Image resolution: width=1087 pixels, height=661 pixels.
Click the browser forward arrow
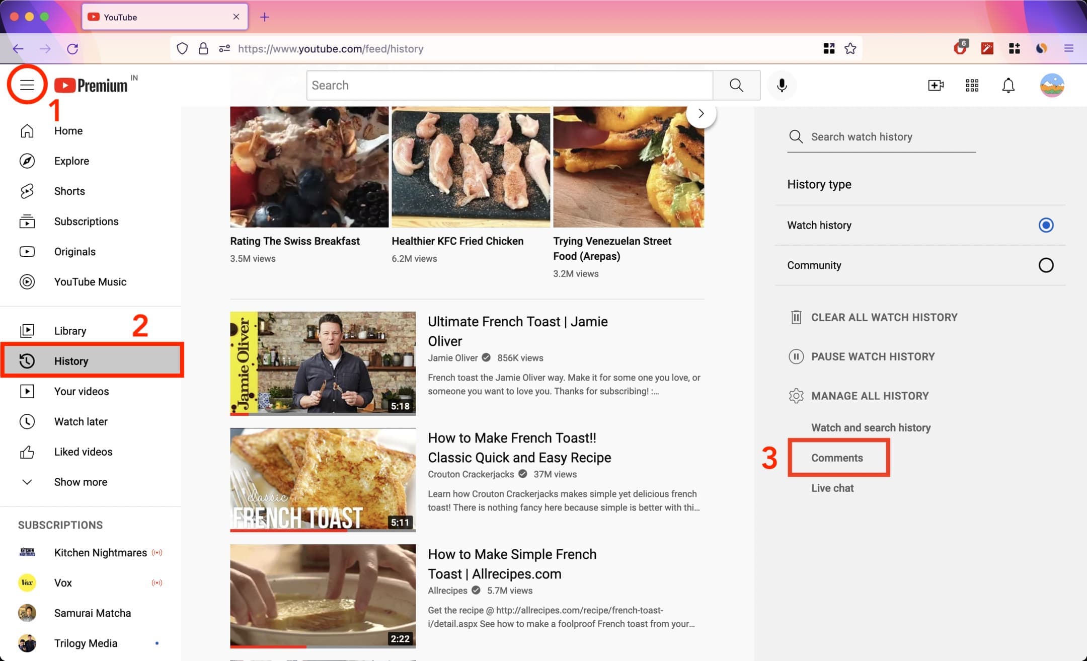tap(45, 49)
